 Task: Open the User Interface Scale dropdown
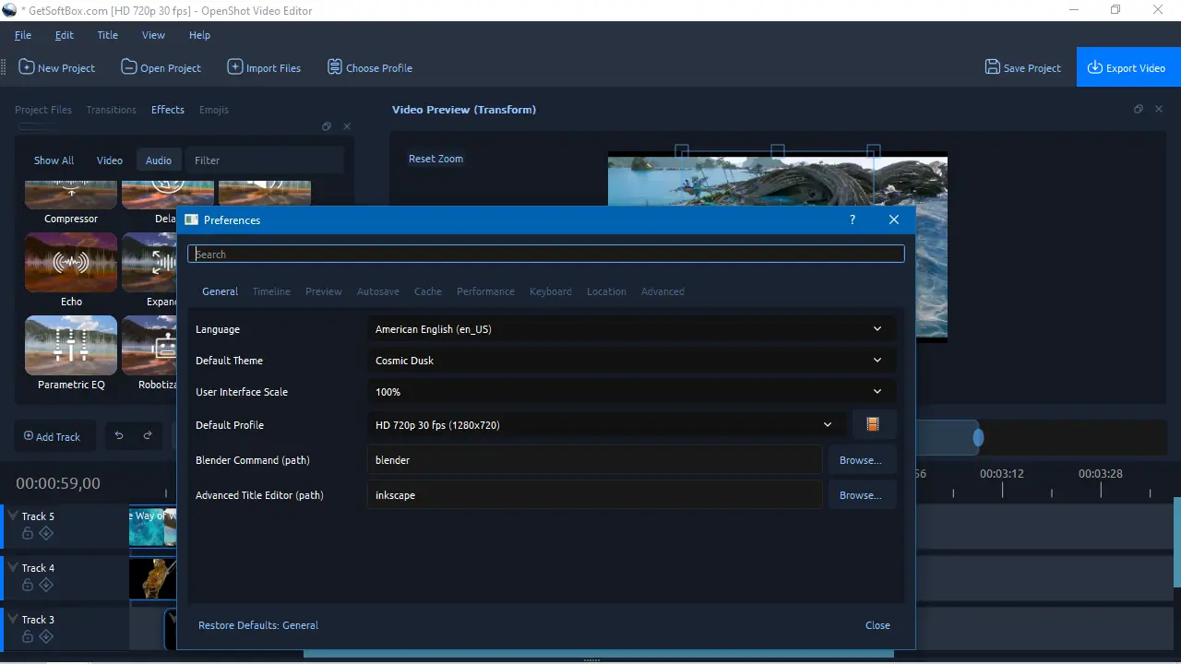click(x=632, y=391)
